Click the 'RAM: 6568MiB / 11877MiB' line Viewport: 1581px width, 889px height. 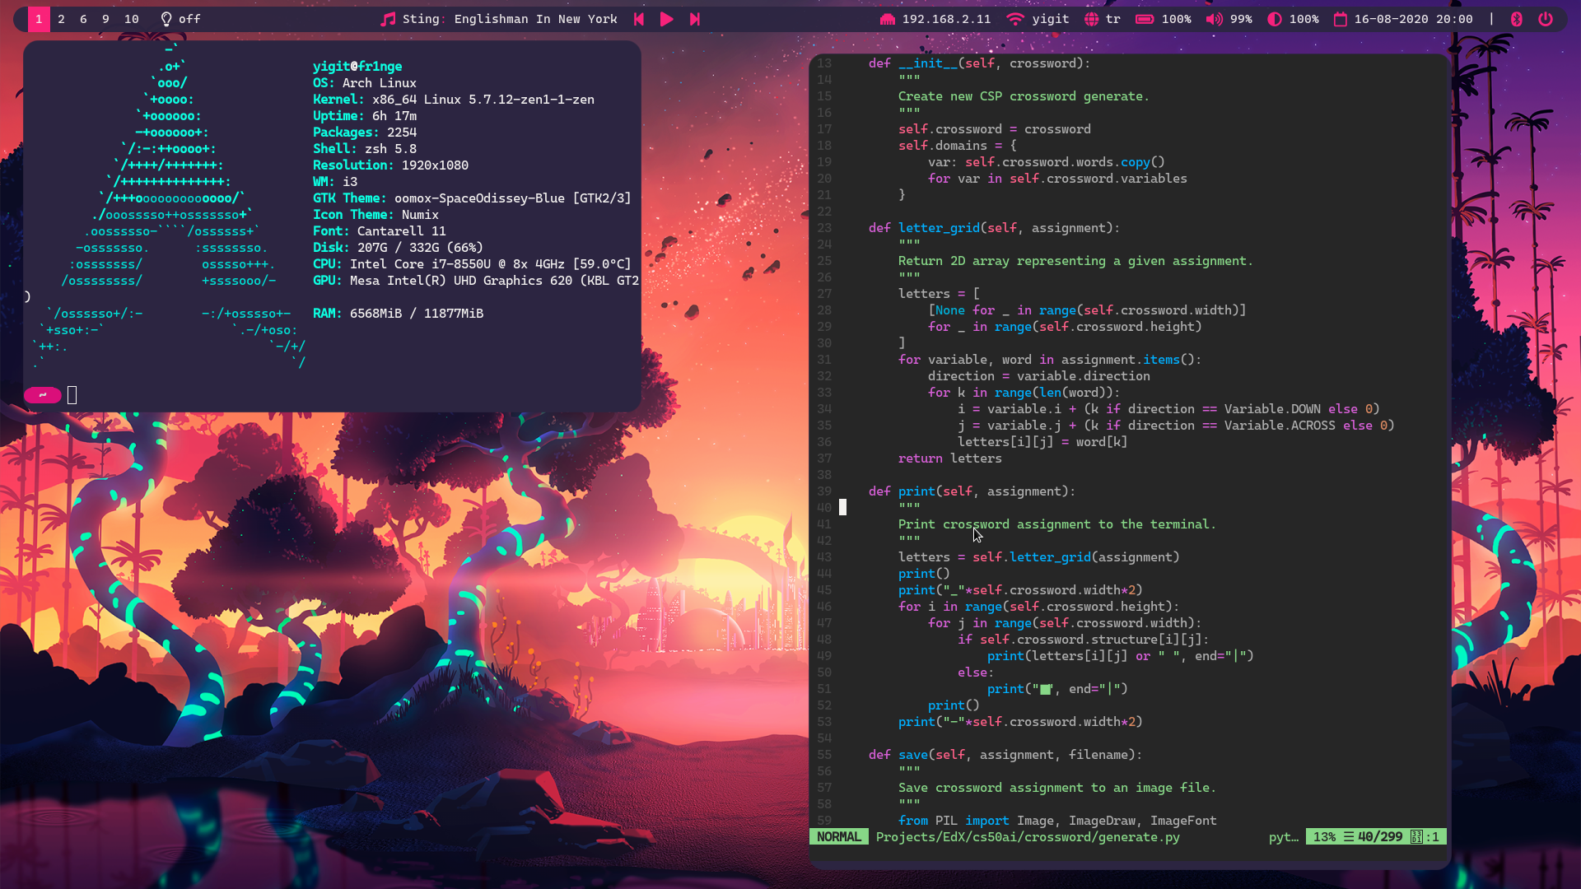coord(398,313)
